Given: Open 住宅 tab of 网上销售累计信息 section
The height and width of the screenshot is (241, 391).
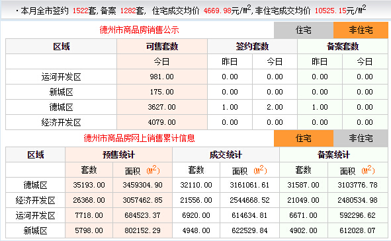Looking at the screenshot, I should pyautogui.click(x=304, y=138).
